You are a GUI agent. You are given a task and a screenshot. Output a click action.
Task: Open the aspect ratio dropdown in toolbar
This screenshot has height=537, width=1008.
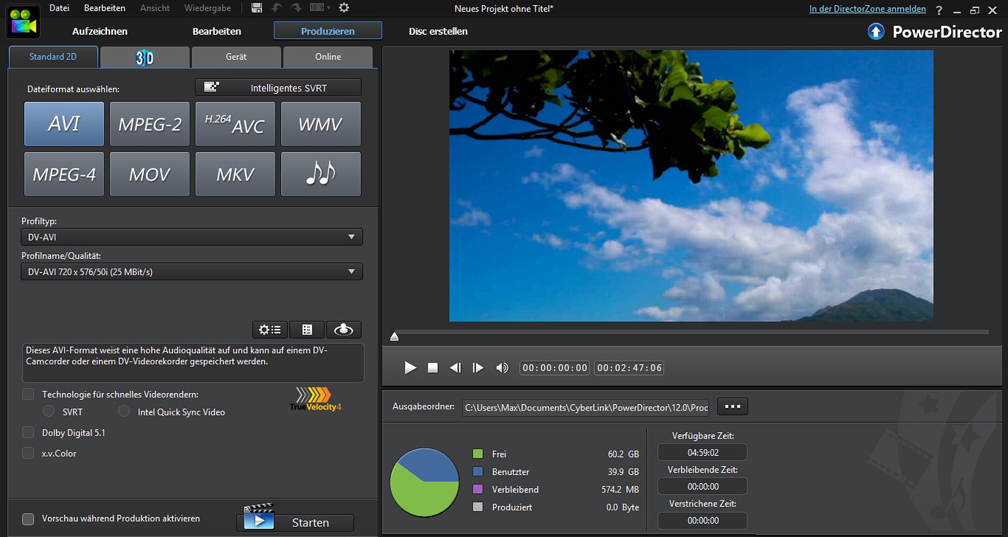click(x=321, y=8)
